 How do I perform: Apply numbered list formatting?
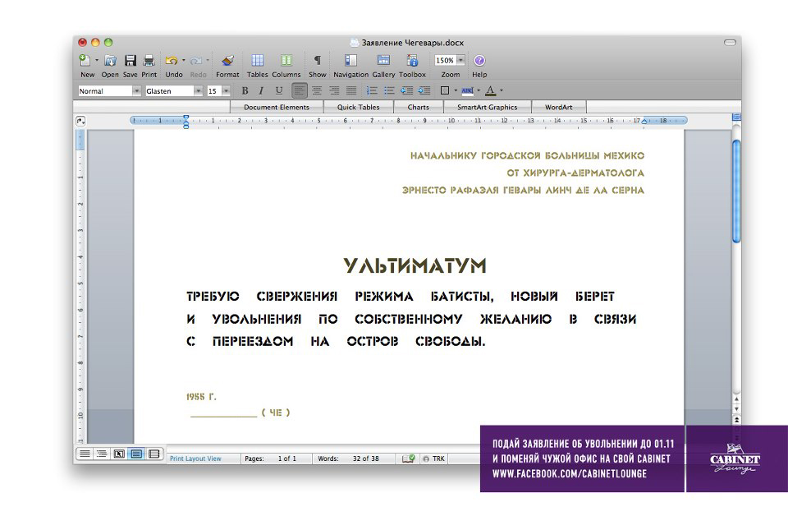point(372,91)
